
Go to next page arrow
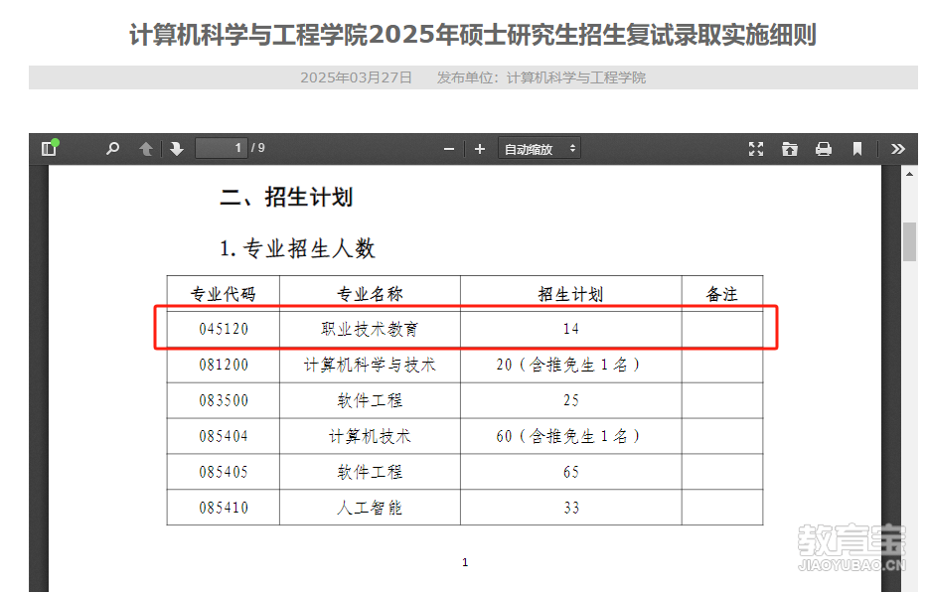tap(177, 149)
